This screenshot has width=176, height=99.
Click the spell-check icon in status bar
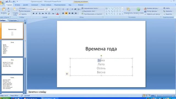(21, 95)
